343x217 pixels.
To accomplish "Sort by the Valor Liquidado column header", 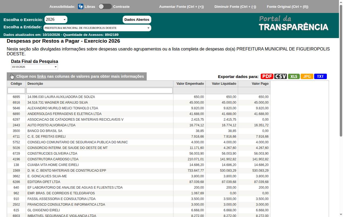I will point(222,84).
